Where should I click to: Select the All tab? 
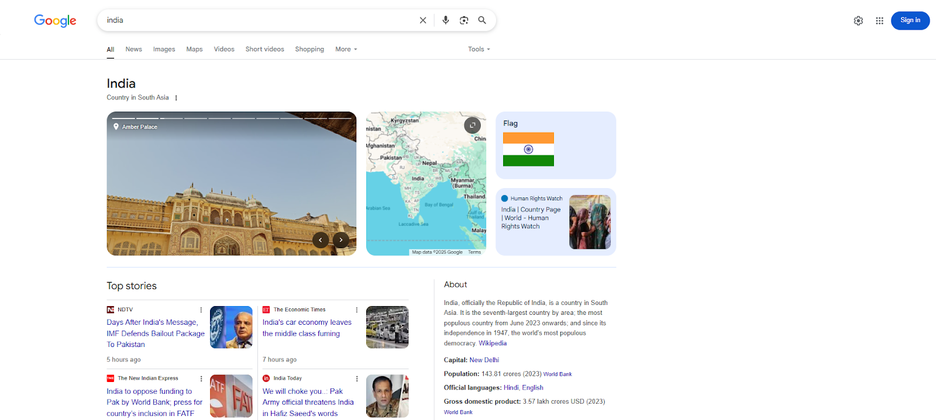(x=111, y=50)
